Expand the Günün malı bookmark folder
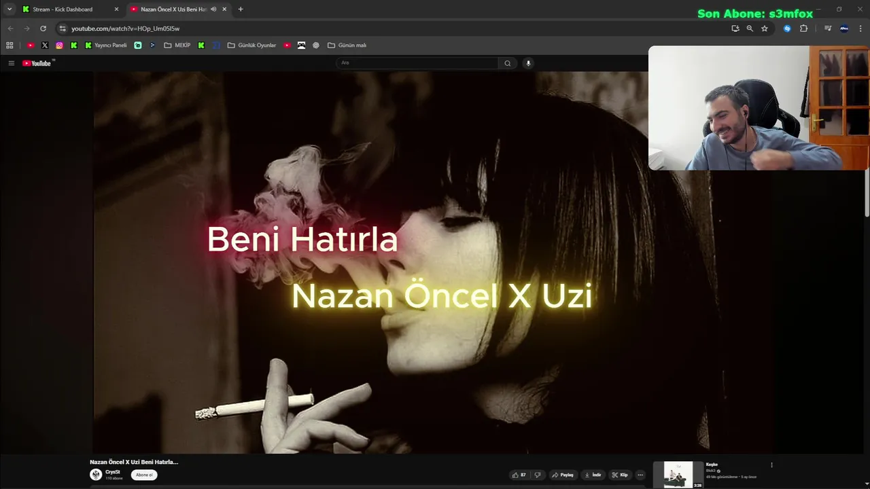The height and width of the screenshot is (489, 870). point(347,46)
